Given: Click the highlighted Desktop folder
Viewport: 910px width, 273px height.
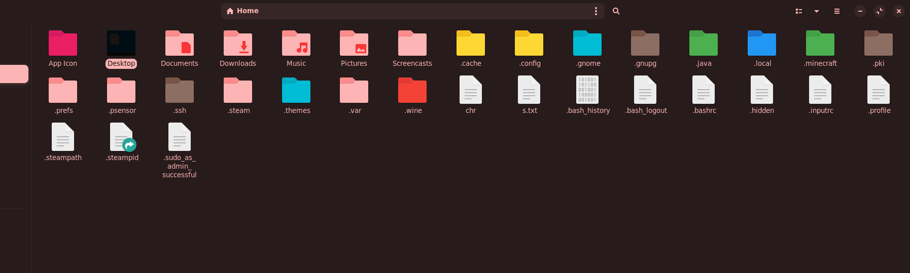Looking at the screenshot, I should click(x=121, y=44).
